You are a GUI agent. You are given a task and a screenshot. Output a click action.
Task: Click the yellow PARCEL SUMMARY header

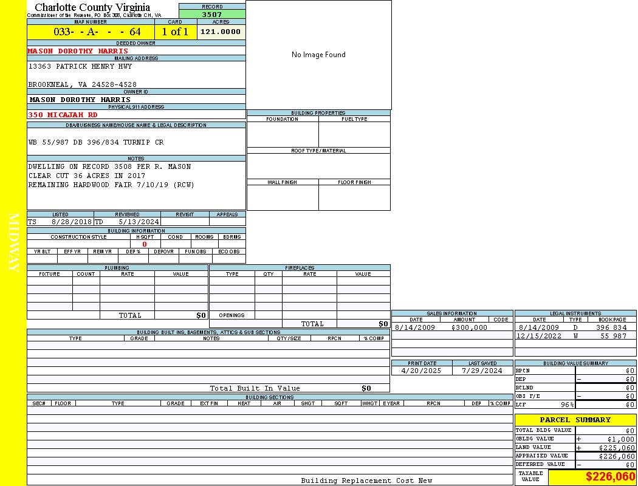[x=575, y=420]
